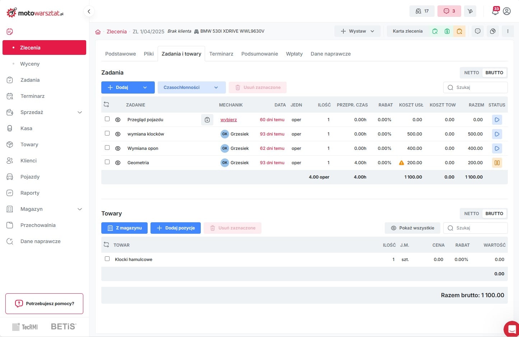The image size is (519, 337).
Task: Click the chat bubble icon near Karta zlecenia
Action: click(x=477, y=31)
